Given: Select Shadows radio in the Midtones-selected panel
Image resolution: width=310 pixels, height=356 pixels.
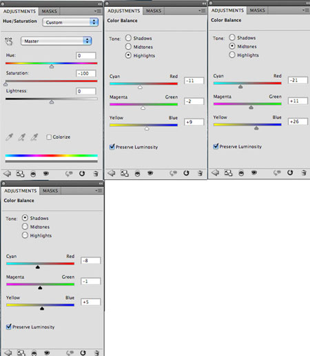Looking at the screenshot, I should point(232,37).
